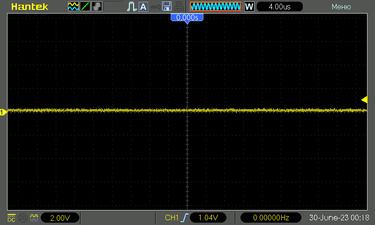375x225 pixels.
Task: Click the printer icon
Action: click(178, 7)
